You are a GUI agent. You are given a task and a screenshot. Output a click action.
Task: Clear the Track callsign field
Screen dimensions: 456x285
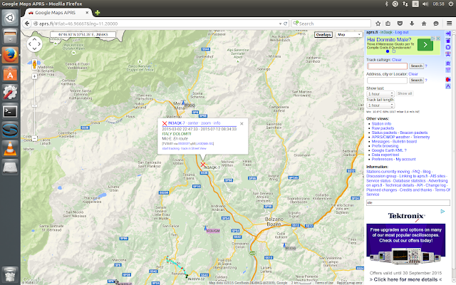396,60
